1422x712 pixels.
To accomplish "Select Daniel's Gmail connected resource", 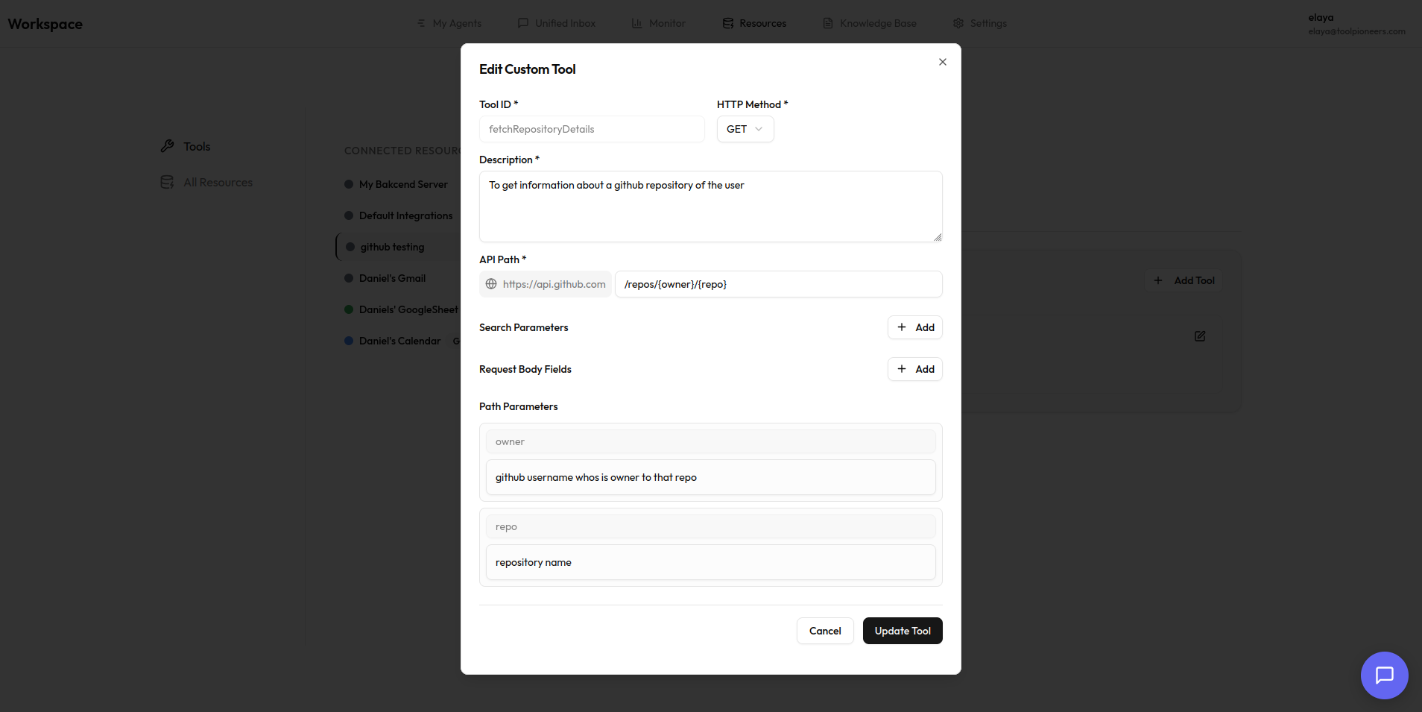I will [392, 278].
